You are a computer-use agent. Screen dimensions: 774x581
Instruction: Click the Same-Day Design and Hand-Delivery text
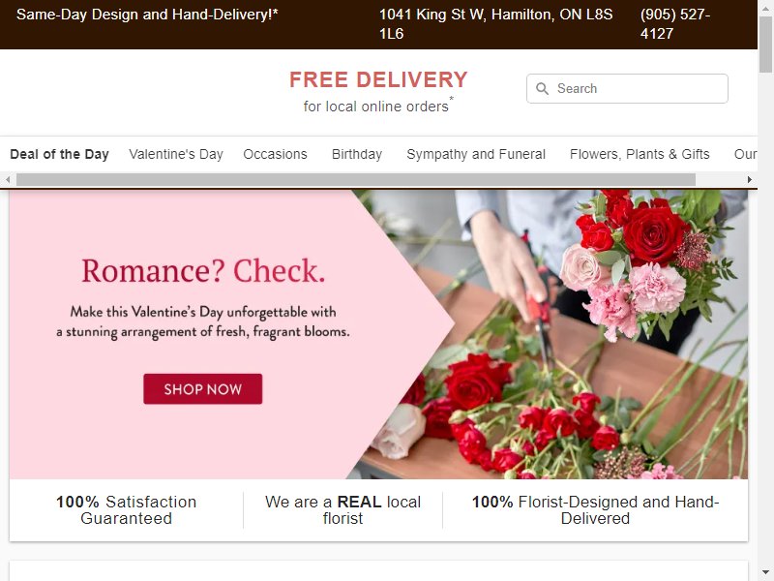(x=147, y=15)
